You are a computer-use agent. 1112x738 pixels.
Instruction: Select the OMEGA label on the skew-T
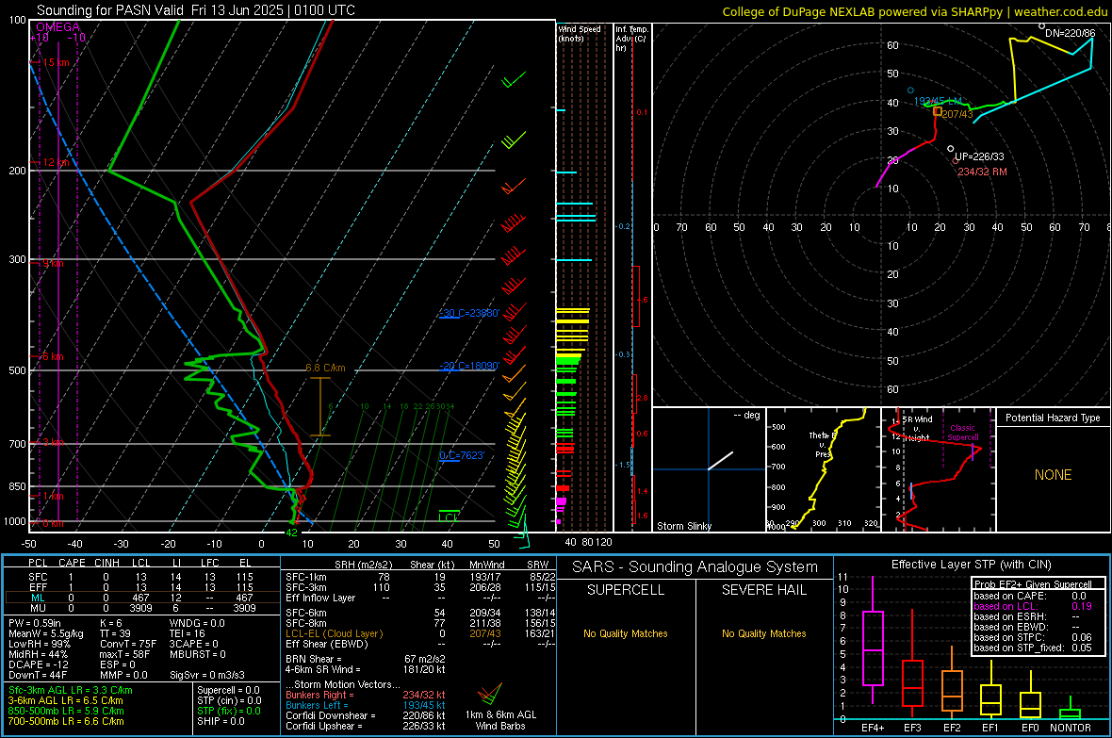click(58, 27)
